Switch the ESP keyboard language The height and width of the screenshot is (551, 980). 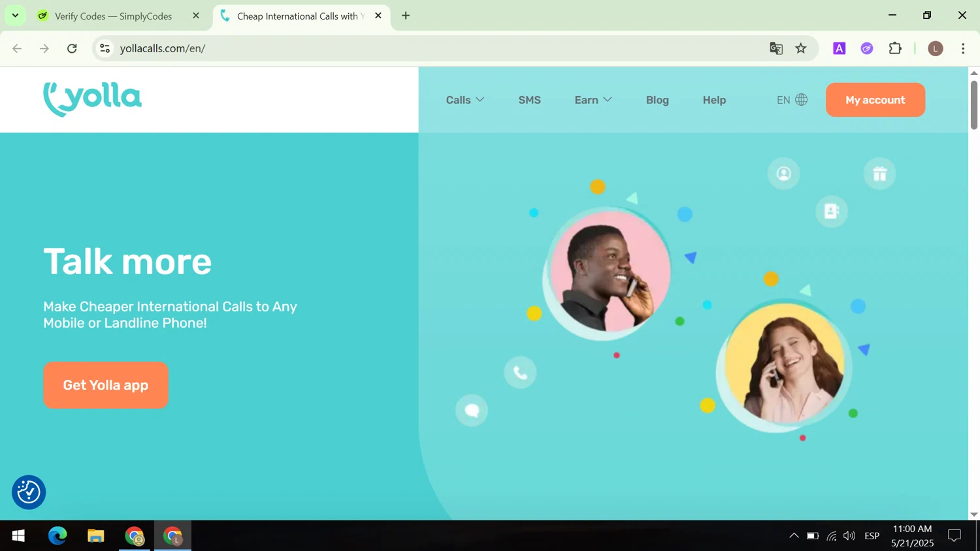pyautogui.click(x=872, y=536)
